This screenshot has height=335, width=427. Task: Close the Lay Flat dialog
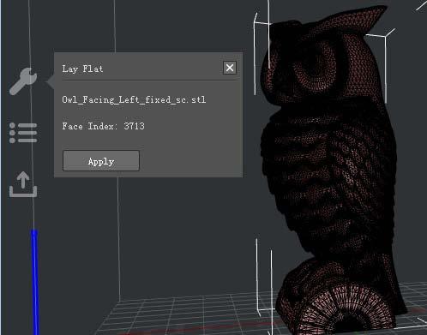[230, 68]
